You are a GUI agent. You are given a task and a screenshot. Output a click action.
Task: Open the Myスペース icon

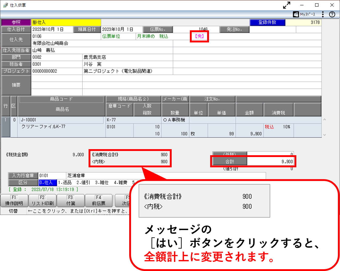(304, 15)
